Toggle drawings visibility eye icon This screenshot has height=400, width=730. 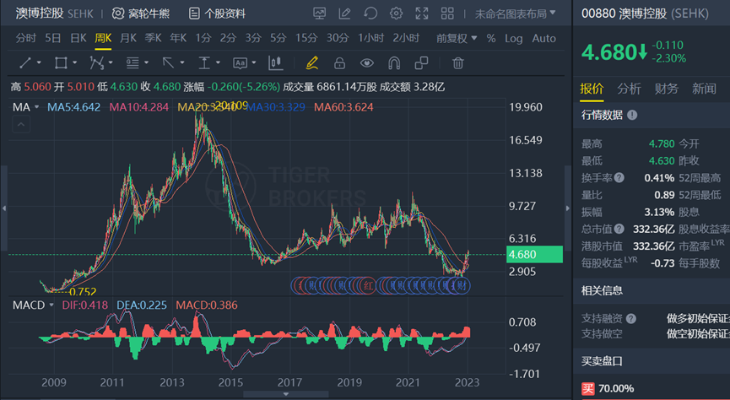point(367,62)
